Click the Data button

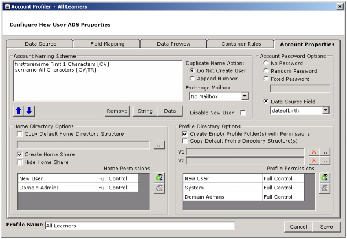click(169, 111)
